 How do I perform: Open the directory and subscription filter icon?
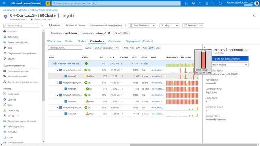(193, 3)
